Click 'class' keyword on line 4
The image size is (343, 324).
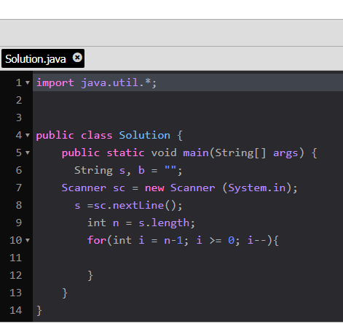pyautogui.click(x=97, y=135)
